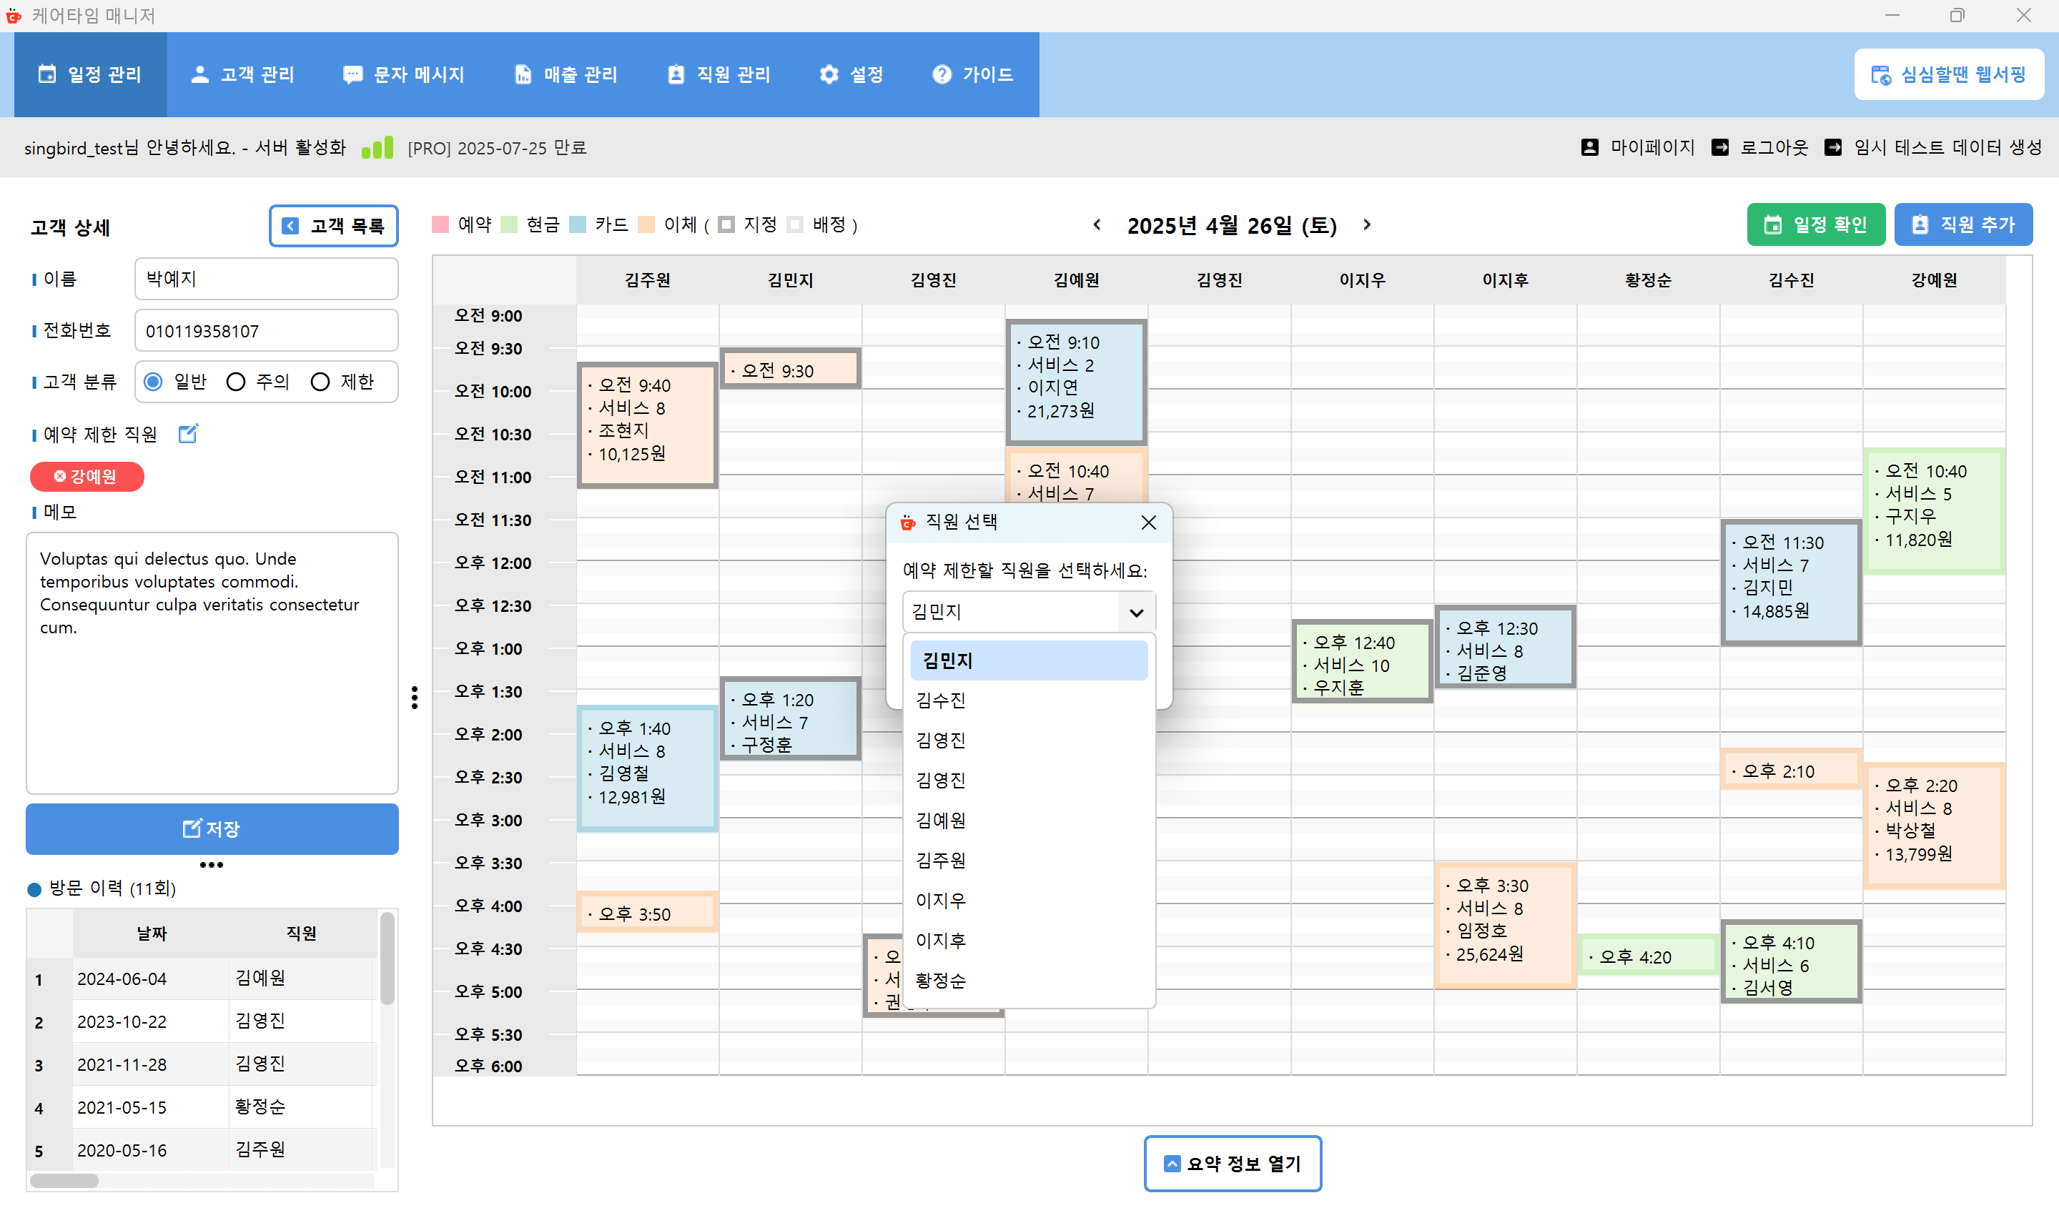Select the 일반 customer classification radio
Viewport: 2059px width, 1218px height.
[x=154, y=382]
